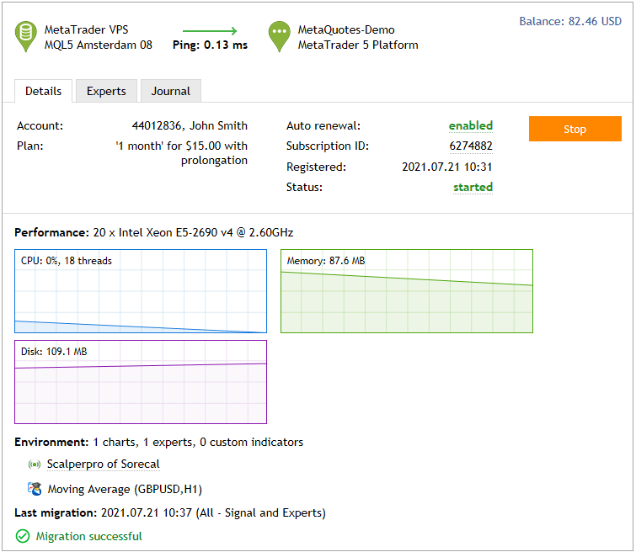The height and width of the screenshot is (552, 636).
Task: Open the Subscription ID 6274882 link
Action: click(471, 146)
